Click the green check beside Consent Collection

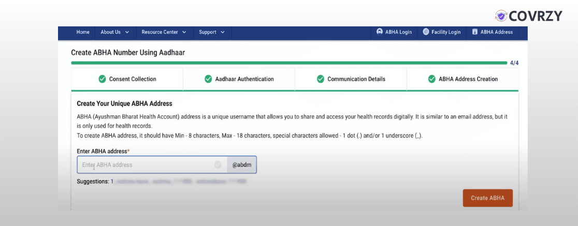[102, 79]
